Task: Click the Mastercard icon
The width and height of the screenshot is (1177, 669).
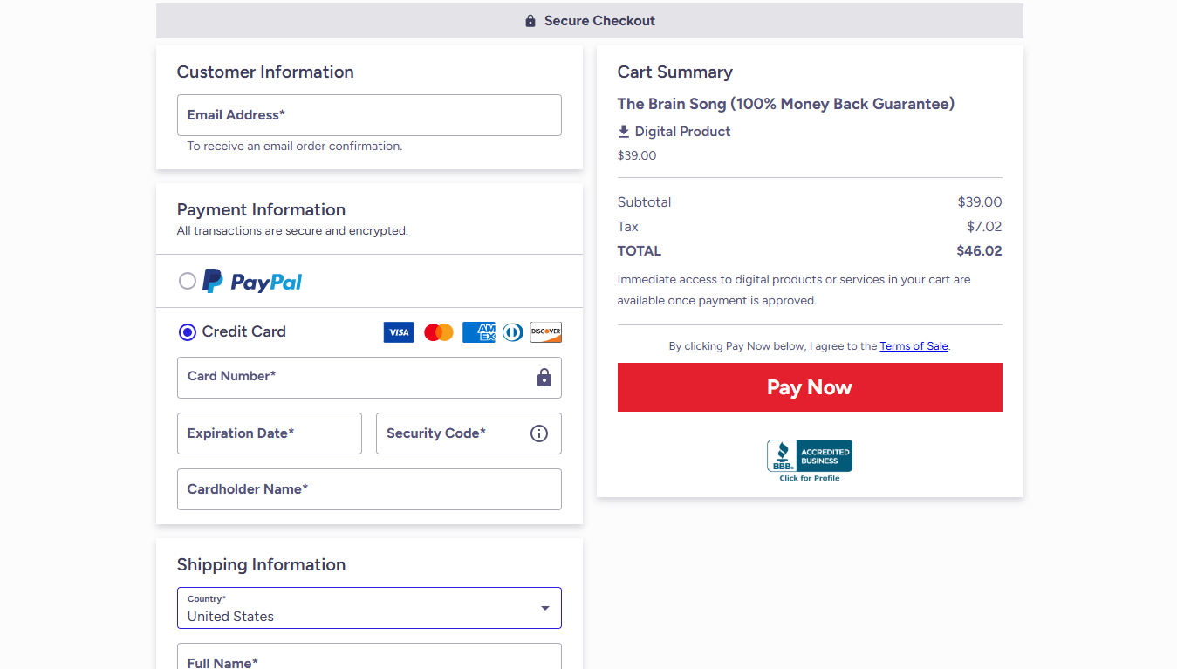Action: [x=438, y=332]
